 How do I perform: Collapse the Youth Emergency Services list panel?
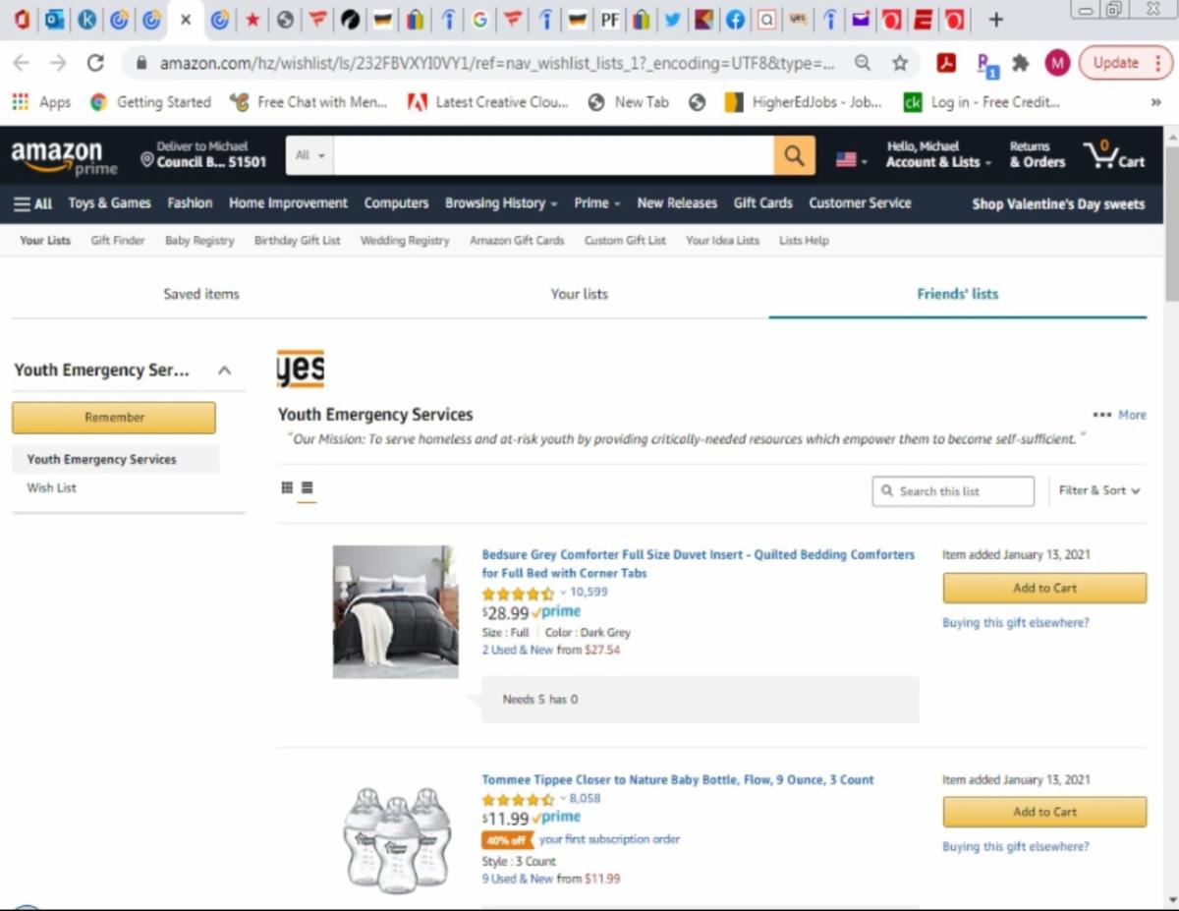224,370
